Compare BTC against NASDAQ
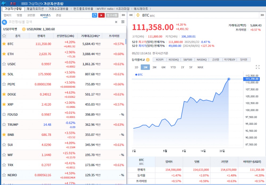 (x=202, y=60)
